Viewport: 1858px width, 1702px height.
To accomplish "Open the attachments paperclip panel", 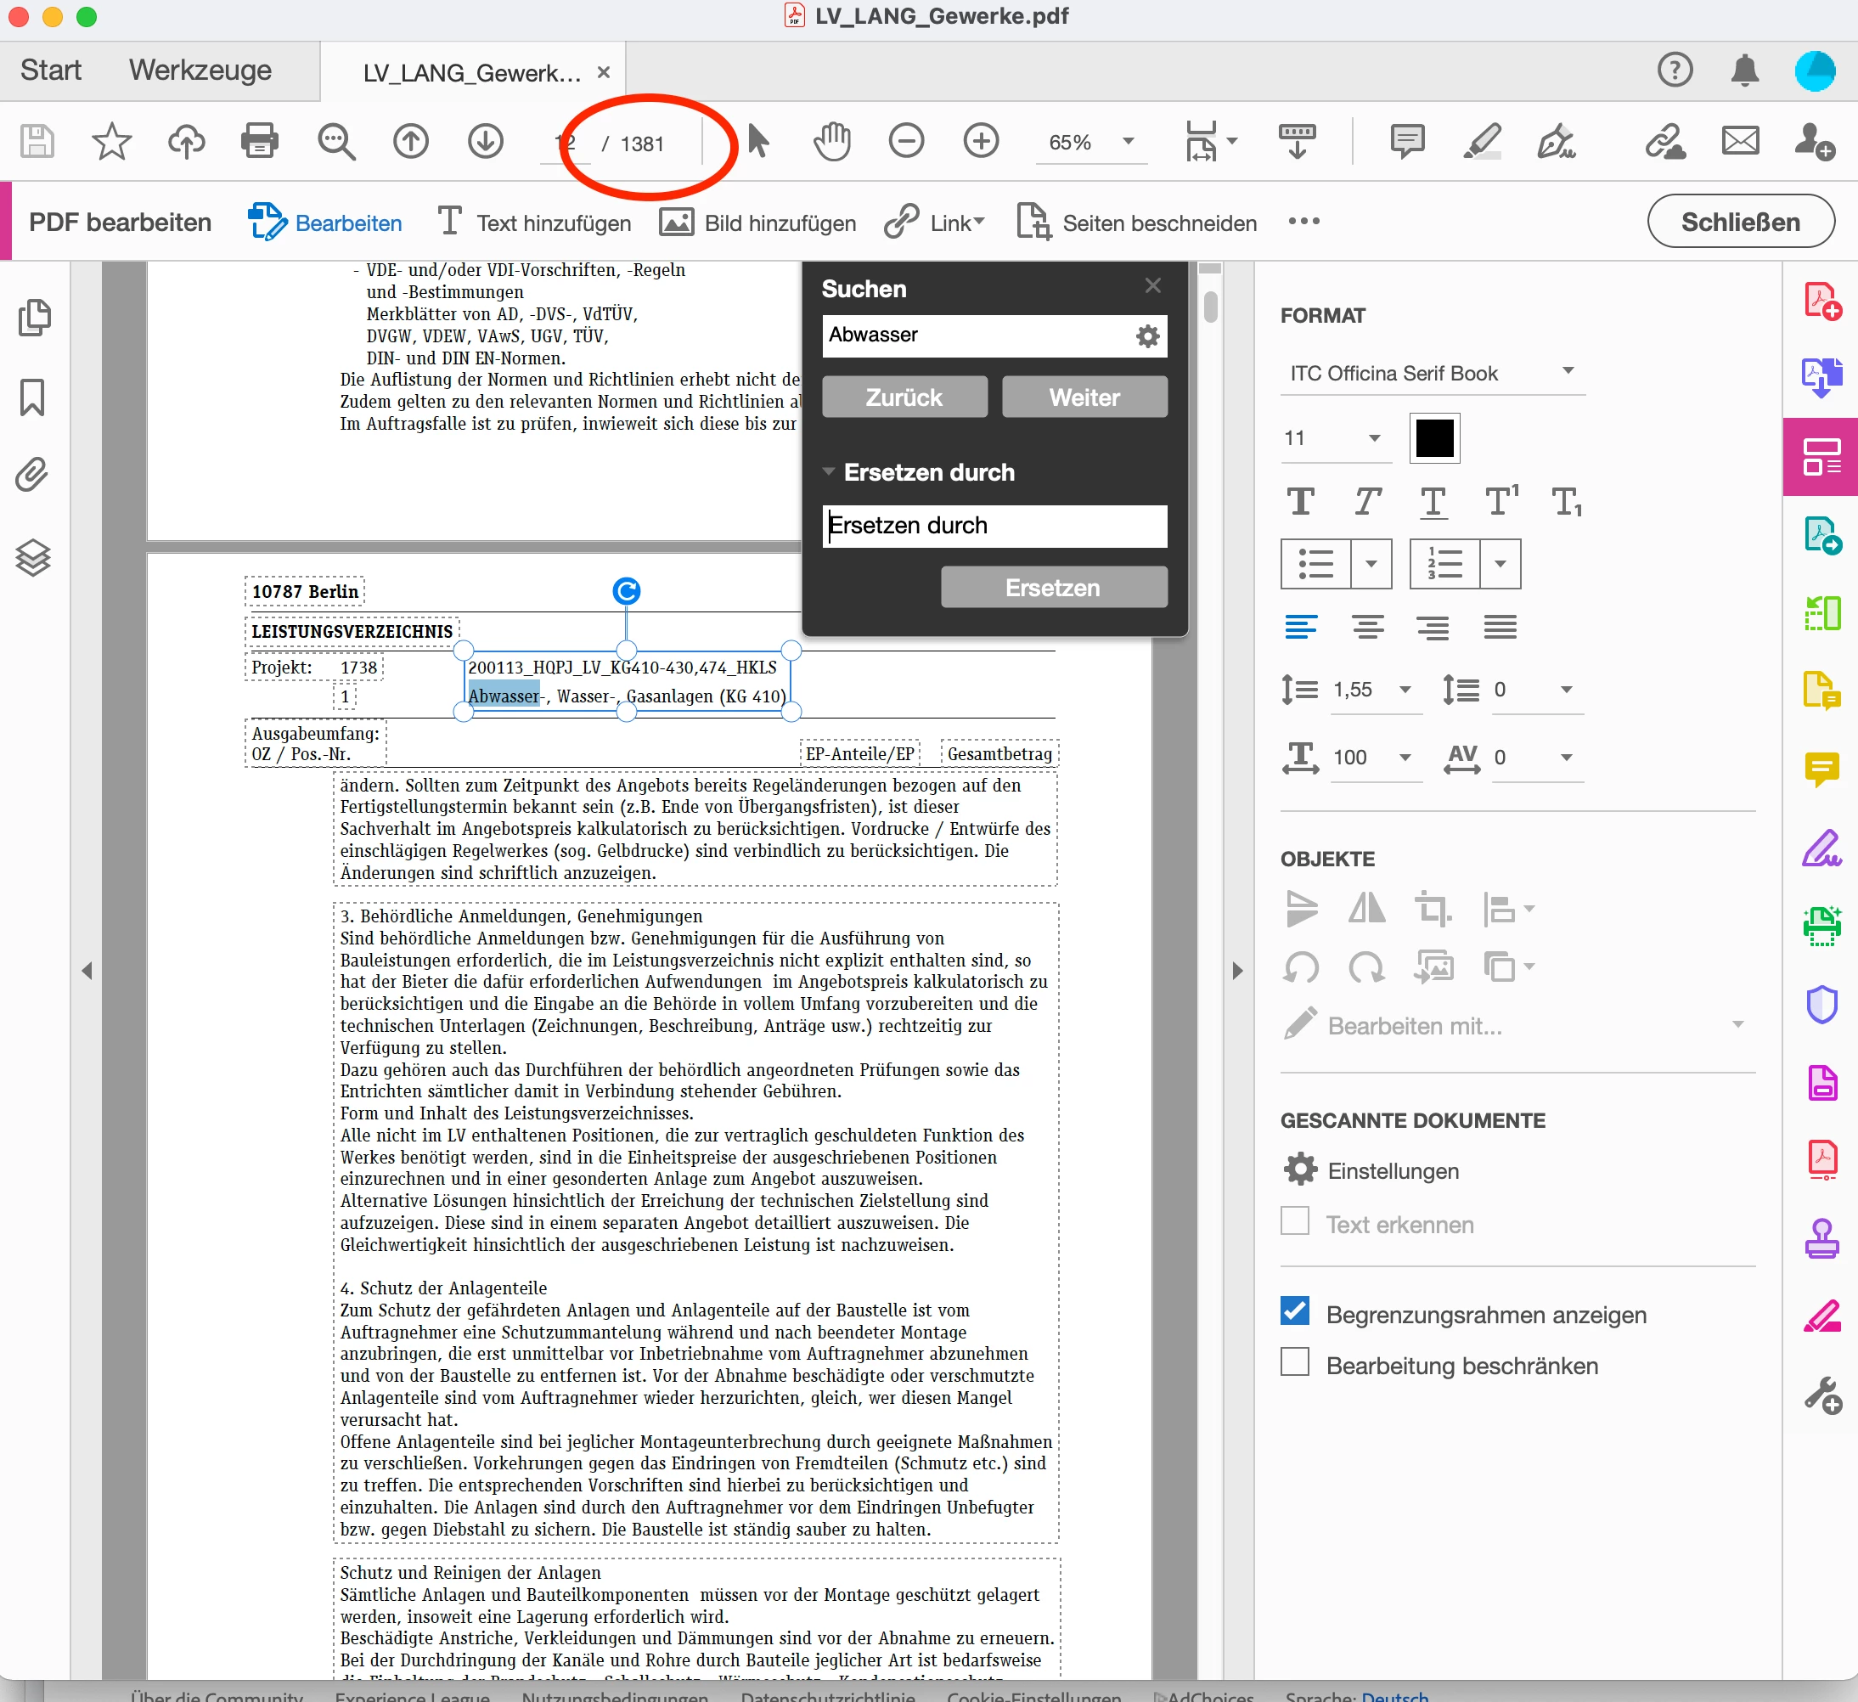I will (32, 475).
